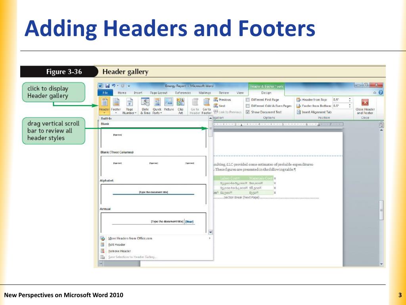Click the Page Number button
406x305 pixels.
(x=130, y=106)
